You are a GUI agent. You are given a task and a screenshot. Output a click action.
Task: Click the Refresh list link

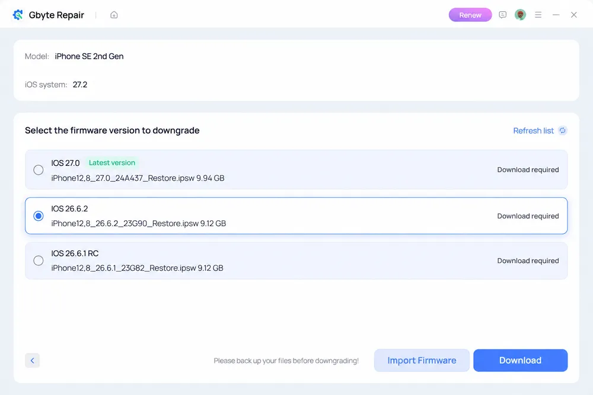coord(533,131)
